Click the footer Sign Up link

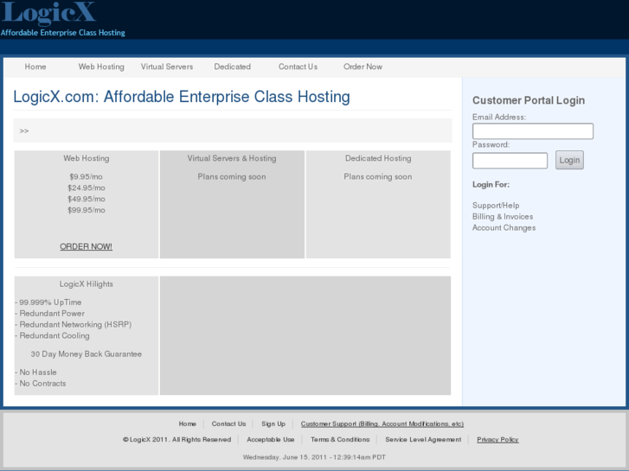[273, 423]
